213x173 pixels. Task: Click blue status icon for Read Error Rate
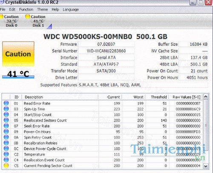pos(6,103)
